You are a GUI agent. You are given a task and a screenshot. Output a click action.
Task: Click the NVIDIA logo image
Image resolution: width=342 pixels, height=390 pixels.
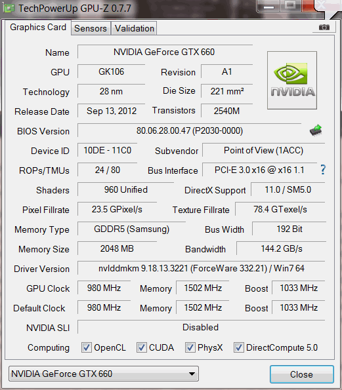292,81
